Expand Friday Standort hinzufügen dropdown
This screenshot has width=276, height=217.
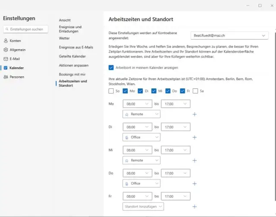point(143,207)
